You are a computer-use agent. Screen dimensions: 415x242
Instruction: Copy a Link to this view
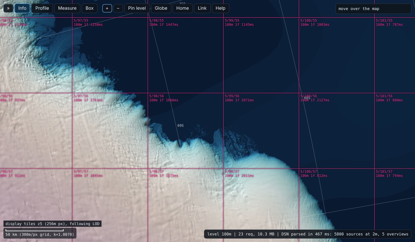tap(202, 8)
